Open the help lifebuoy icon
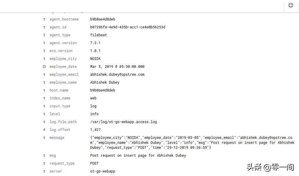299x176 pixels. [x=291, y=5]
